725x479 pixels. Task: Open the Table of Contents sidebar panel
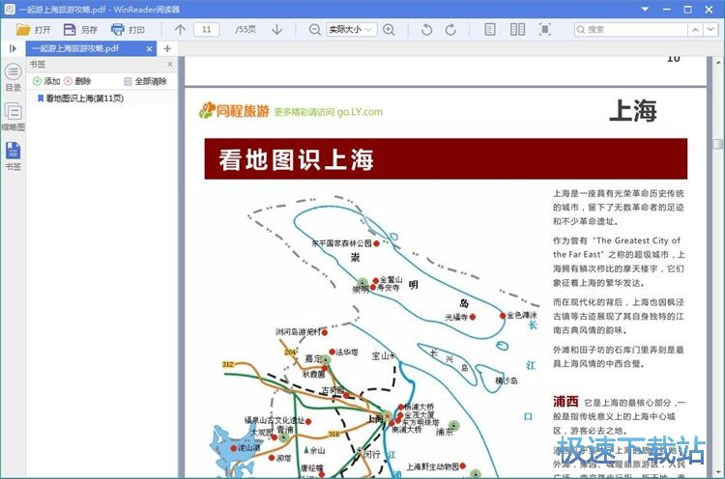coord(13,77)
